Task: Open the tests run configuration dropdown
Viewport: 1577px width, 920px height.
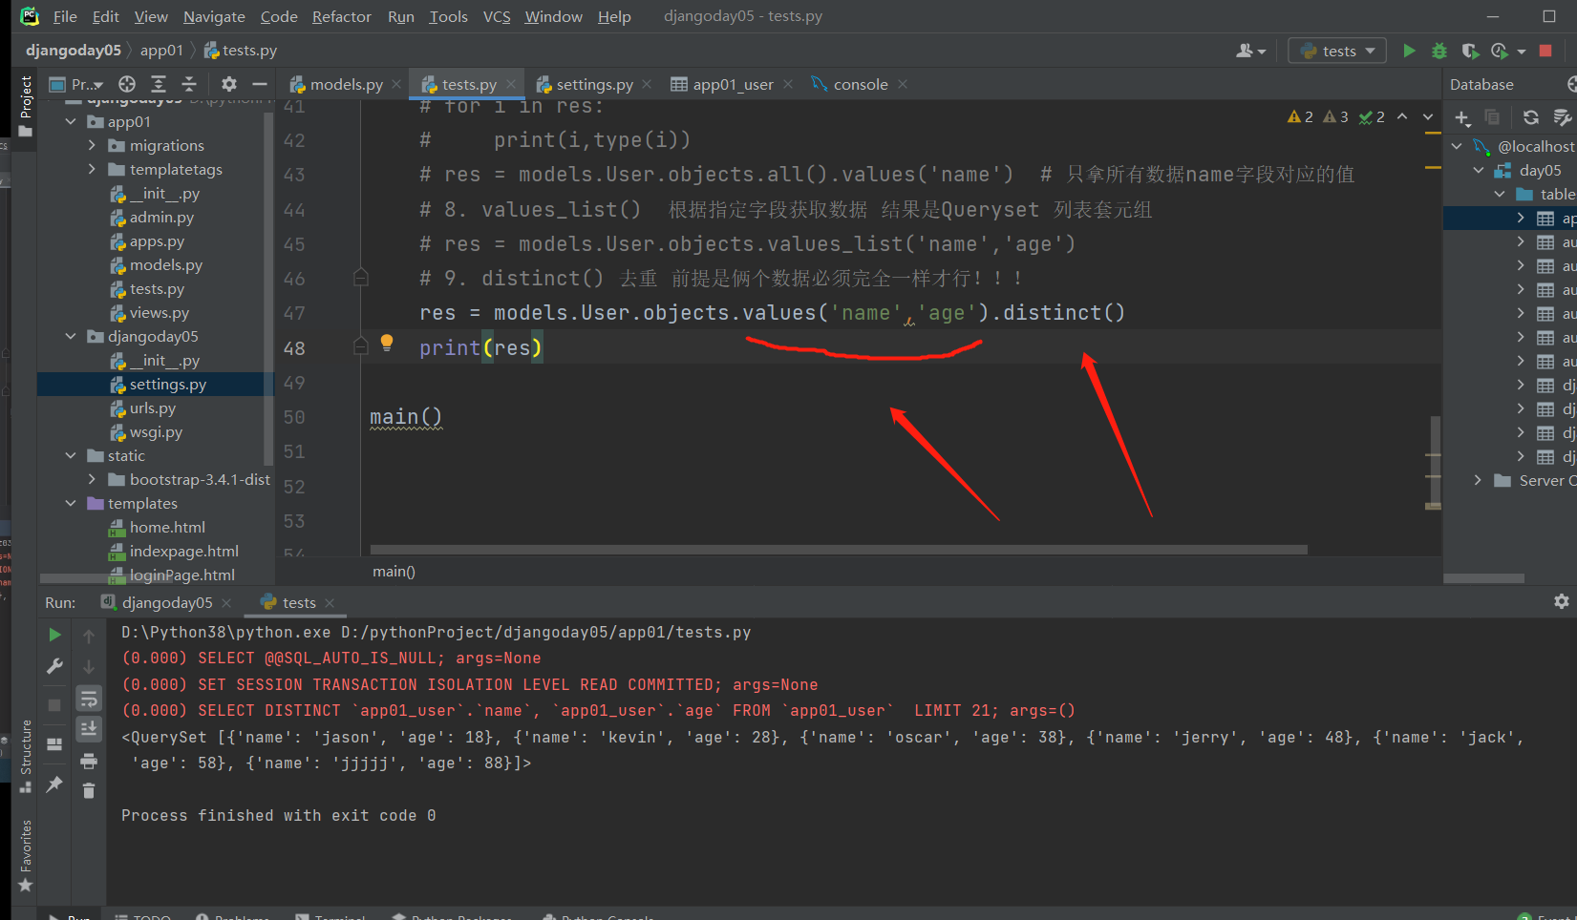Action: pyautogui.click(x=1337, y=51)
